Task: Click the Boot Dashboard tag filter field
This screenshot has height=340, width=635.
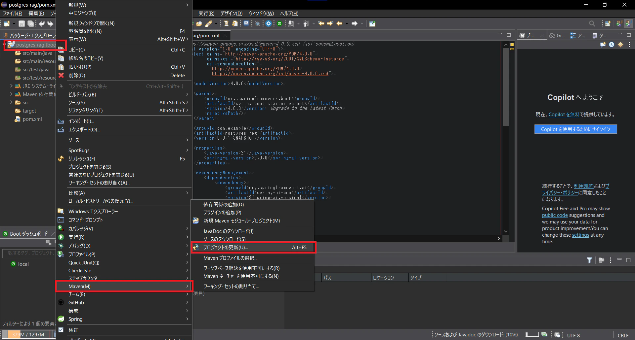Action: 29,253
